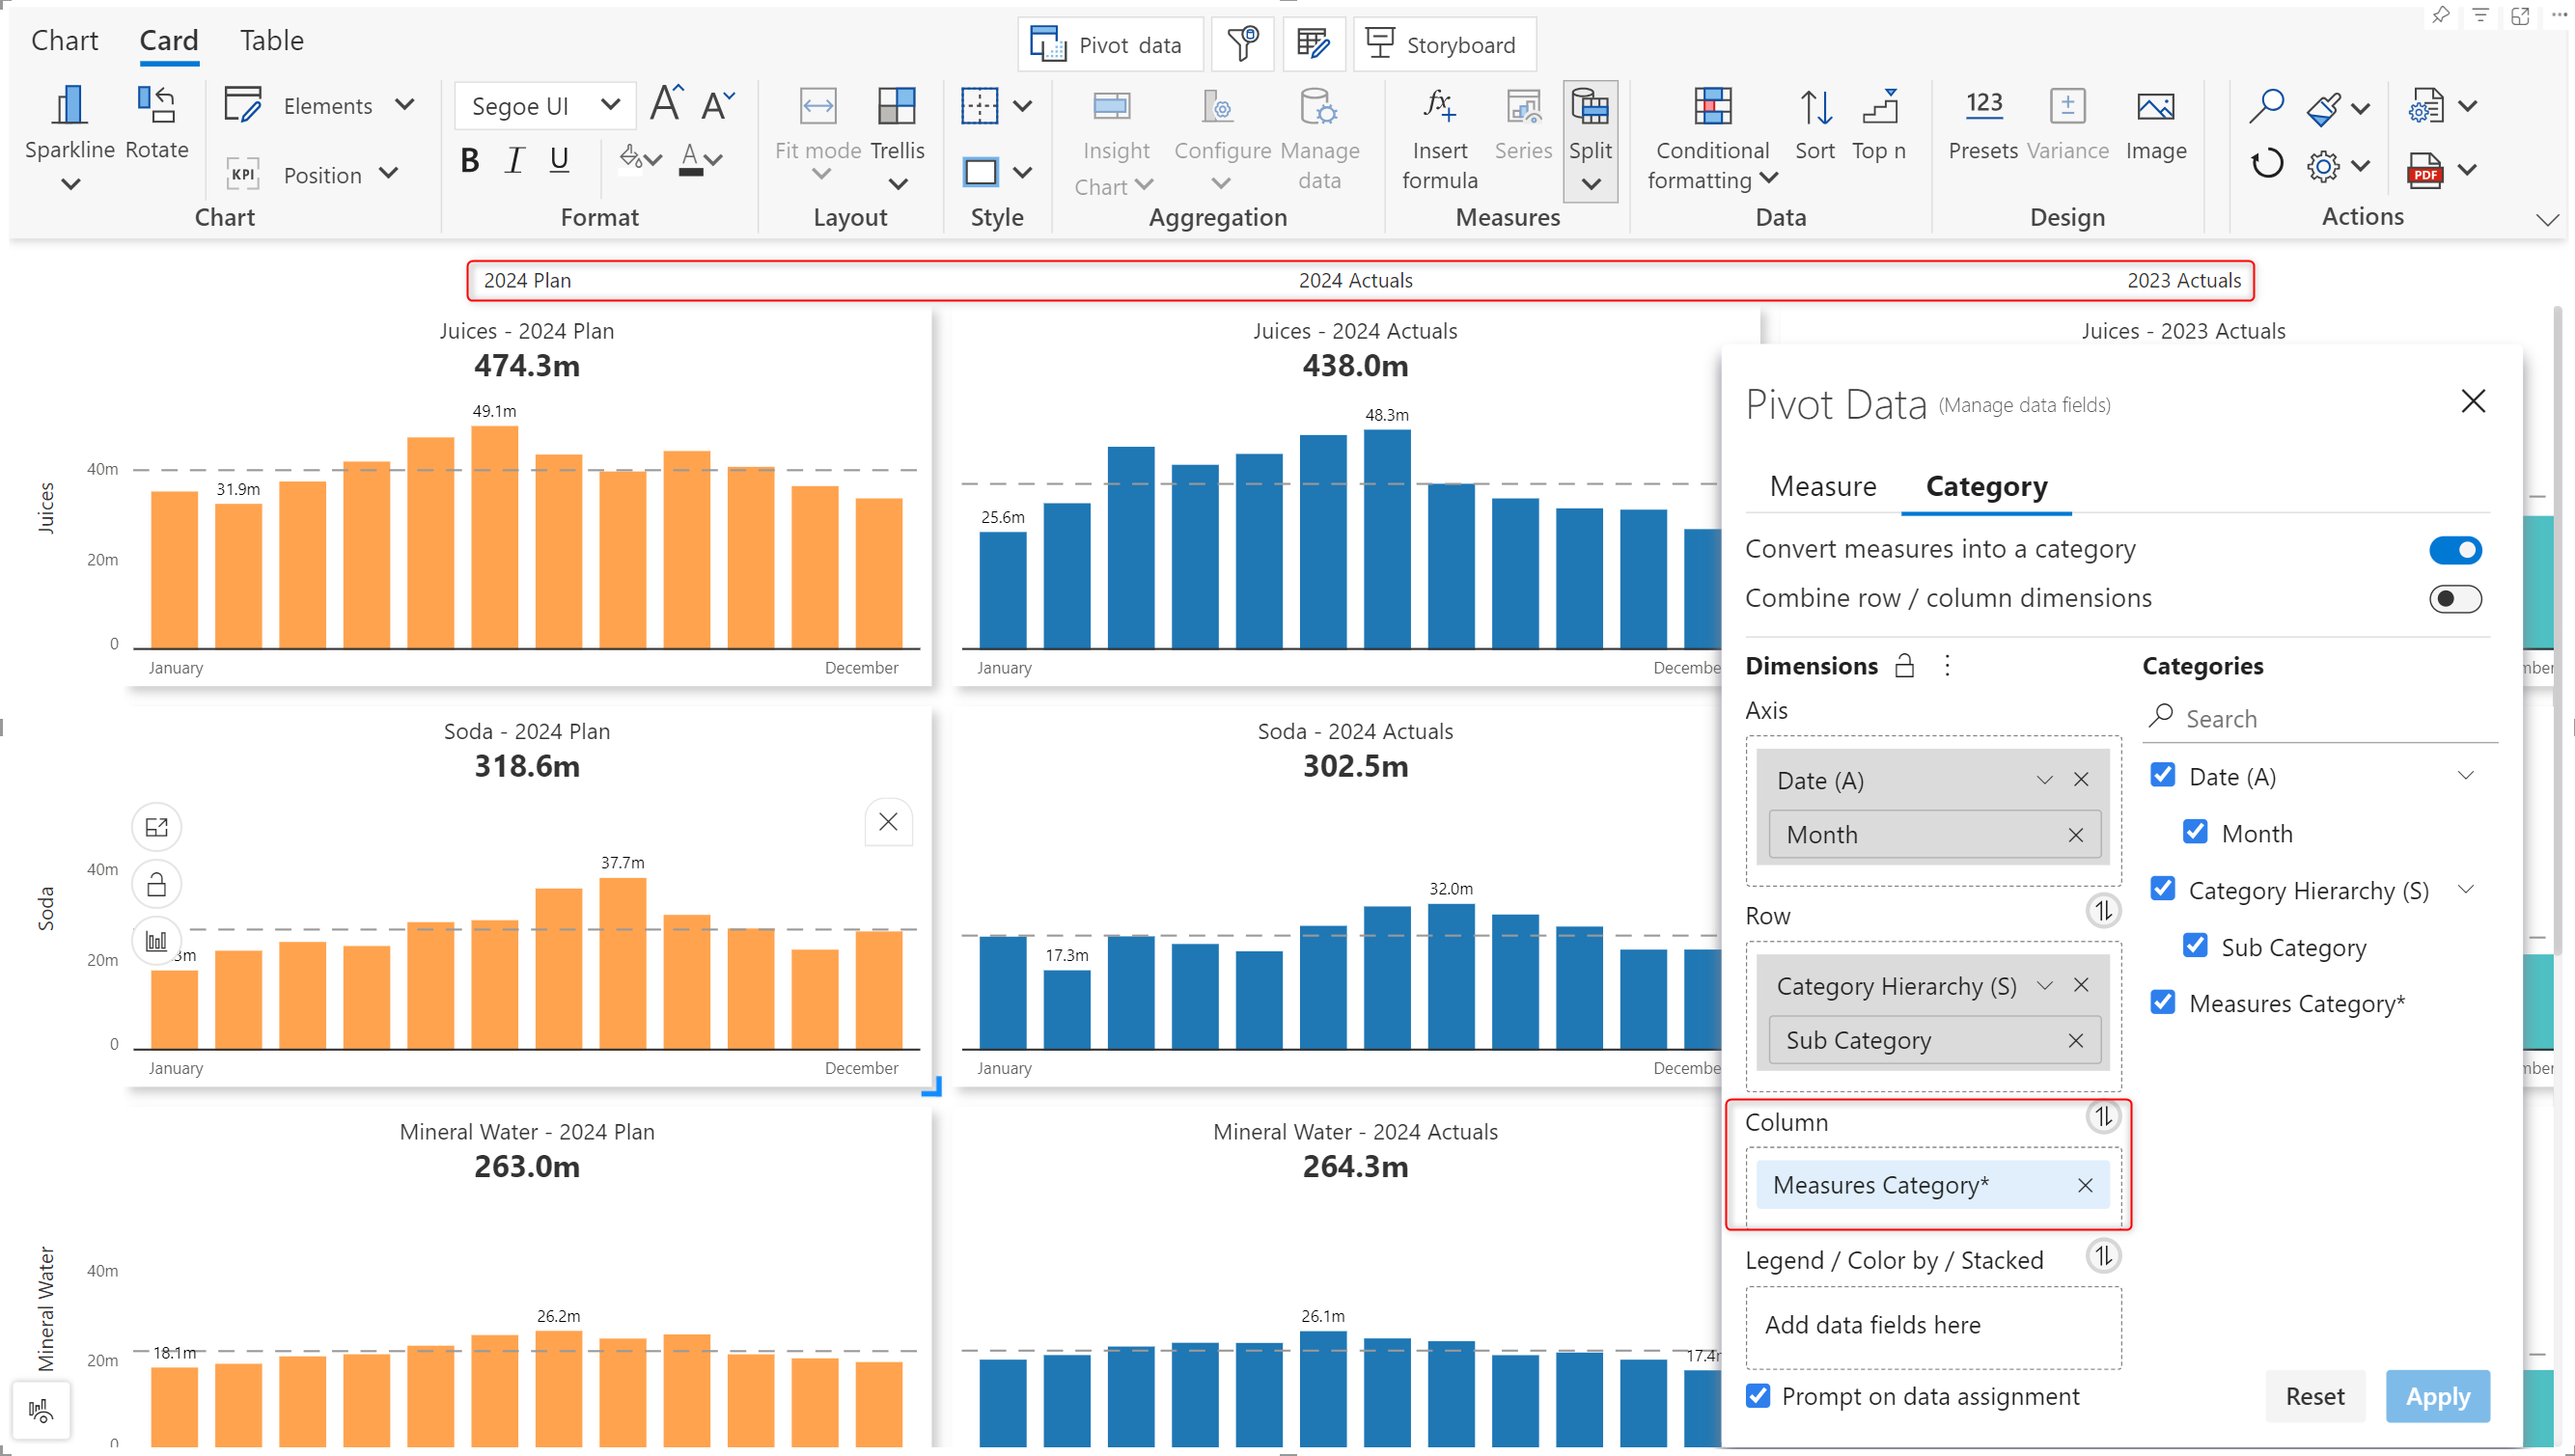
Task: Click the Rotate chart icon
Action: tap(156, 107)
